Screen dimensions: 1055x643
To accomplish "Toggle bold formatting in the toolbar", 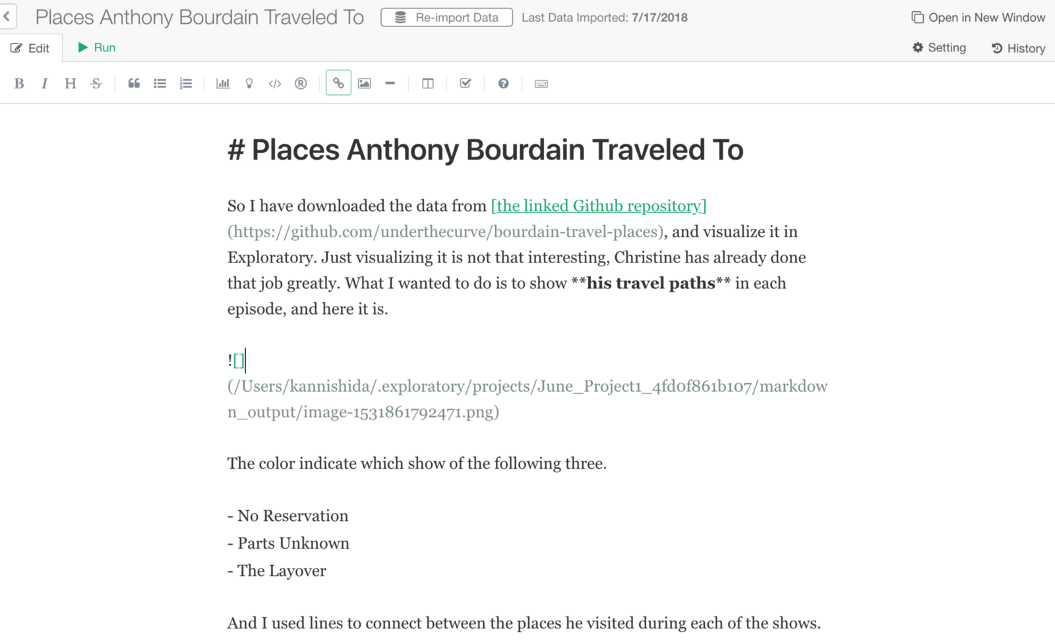I will click(x=19, y=83).
